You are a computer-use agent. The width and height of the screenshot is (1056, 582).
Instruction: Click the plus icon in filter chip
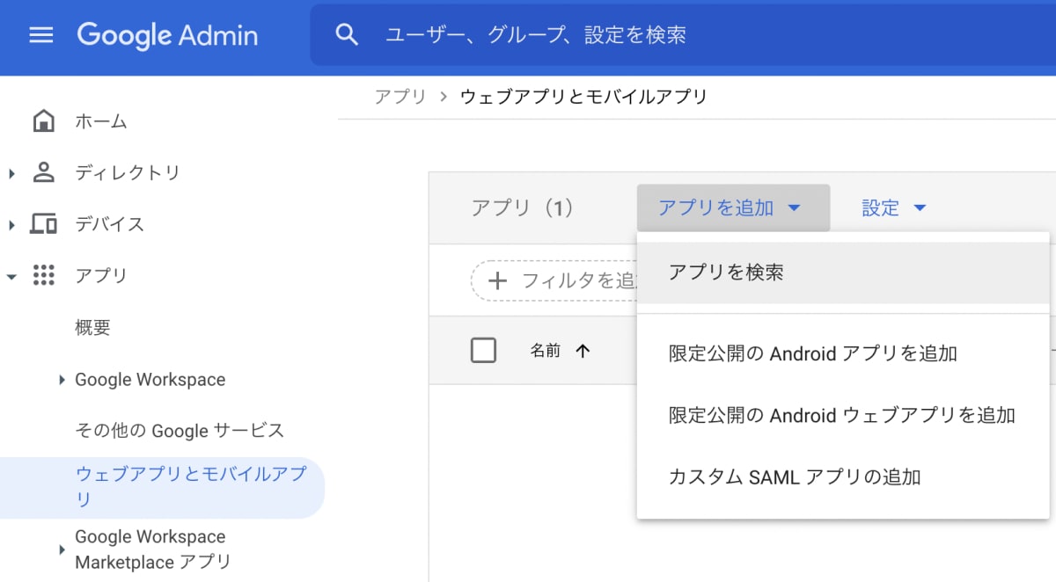click(x=497, y=281)
